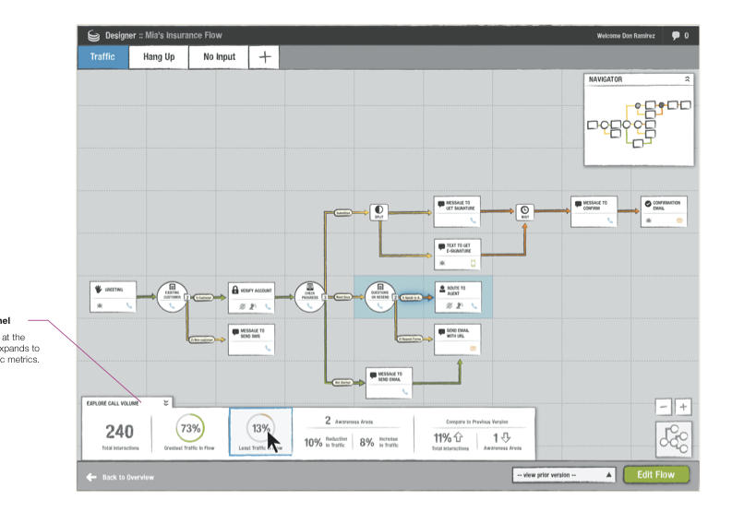This screenshot has height=512, width=744.
Task: Open the flow layout diagram icon button
Action: [674, 439]
